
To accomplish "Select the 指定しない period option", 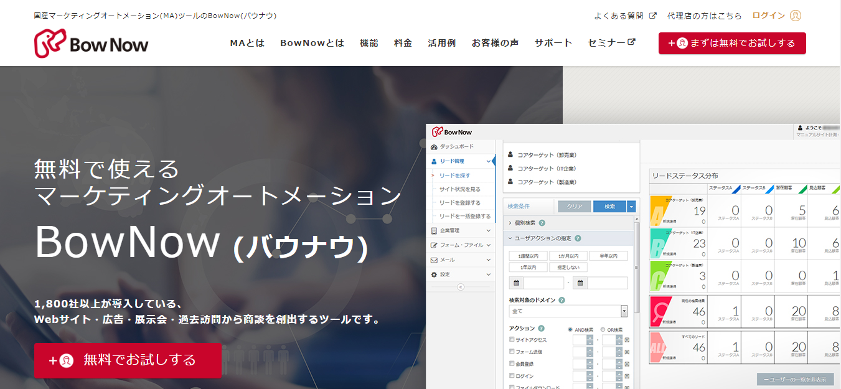I will [568, 268].
